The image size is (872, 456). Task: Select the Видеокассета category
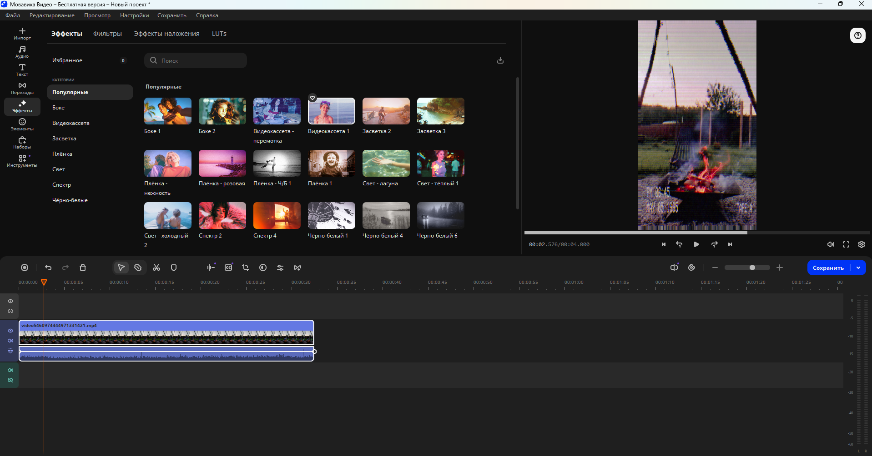tap(71, 123)
